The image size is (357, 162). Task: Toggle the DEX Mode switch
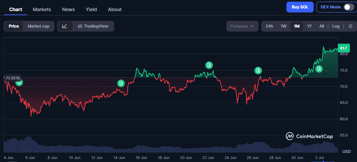(349, 7)
